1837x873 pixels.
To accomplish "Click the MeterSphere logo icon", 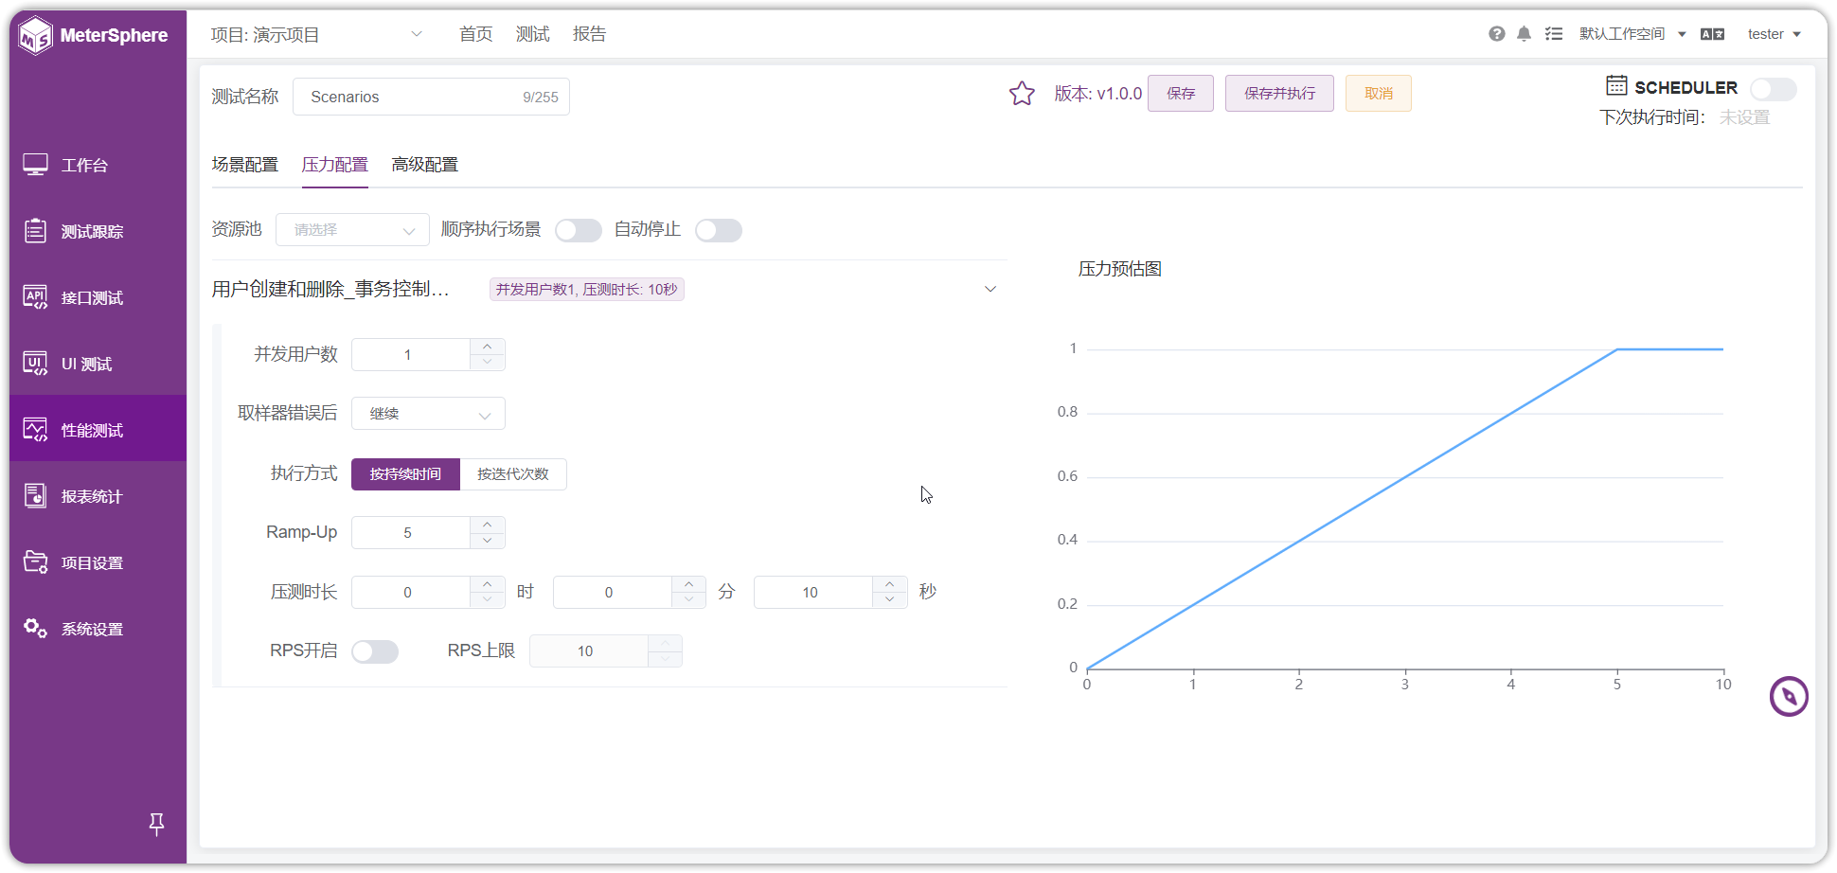I will pyautogui.click(x=36, y=36).
